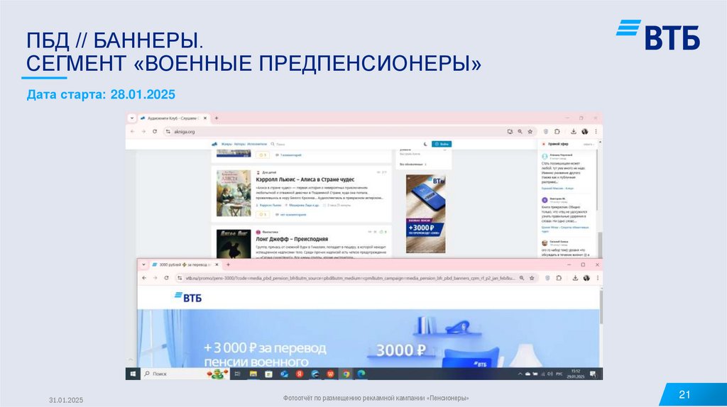Open new tab in akniga.org window
The width and height of the screenshot is (727, 407).
pos(217,118)
